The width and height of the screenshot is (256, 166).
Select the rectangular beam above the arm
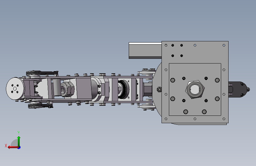point(145,51)
